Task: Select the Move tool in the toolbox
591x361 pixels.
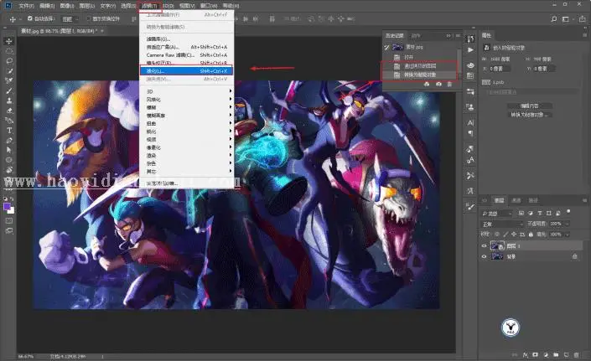Action: coord(9,41)
